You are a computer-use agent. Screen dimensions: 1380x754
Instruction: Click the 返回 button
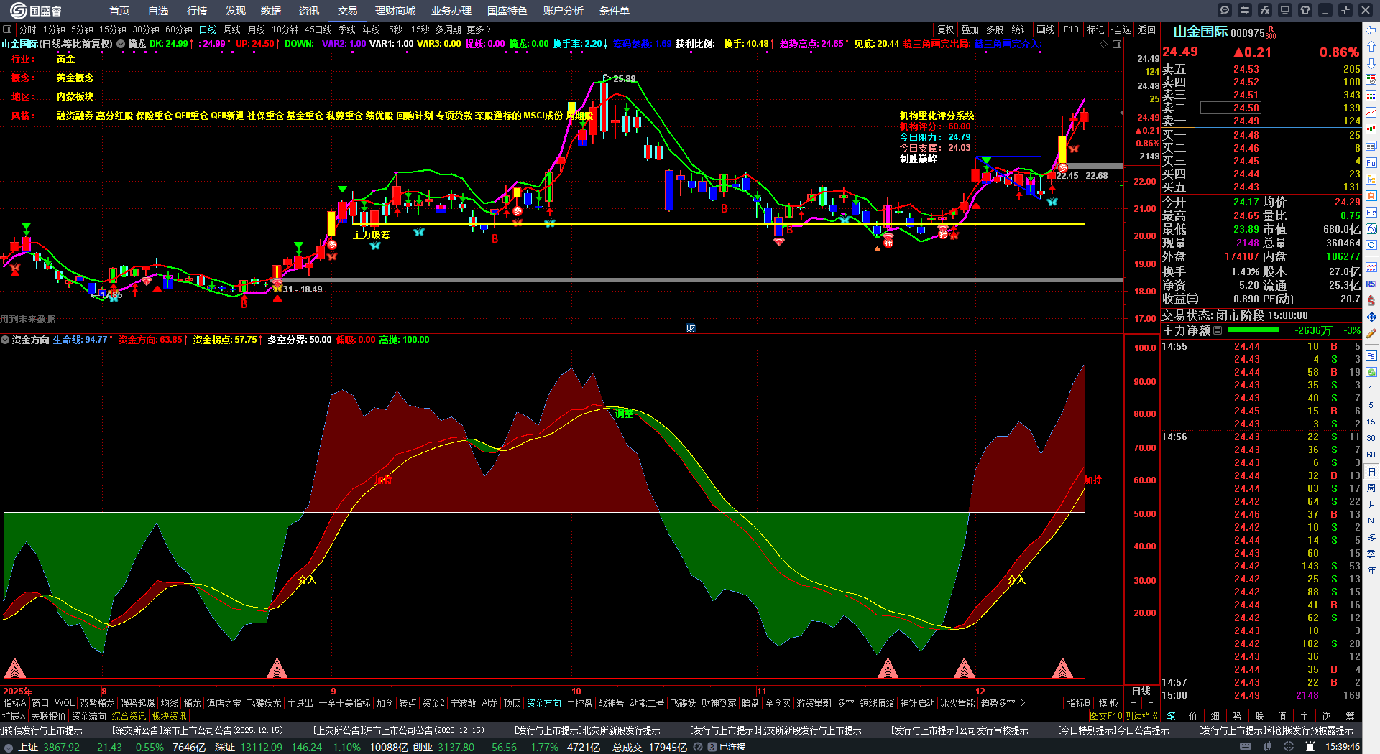[1147, 29]
